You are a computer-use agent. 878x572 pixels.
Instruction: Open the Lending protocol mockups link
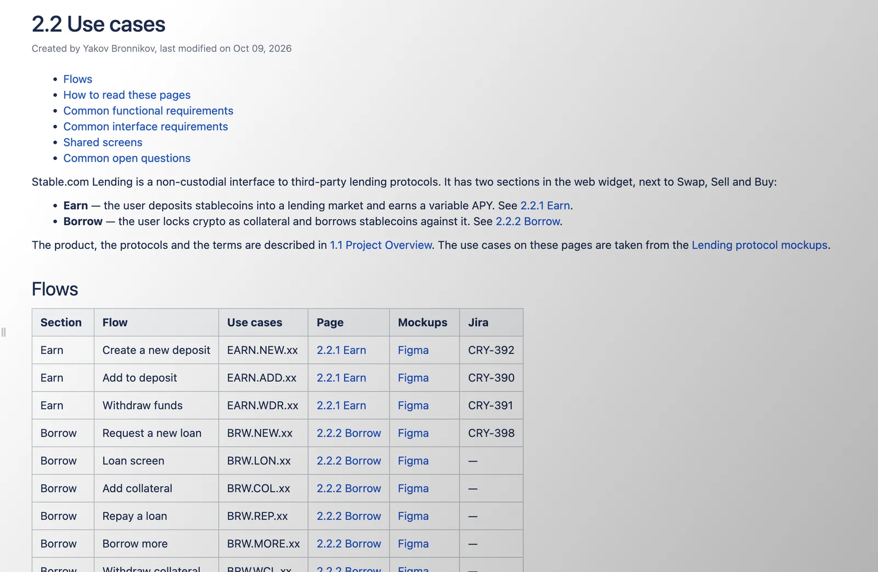pos(759,245)
